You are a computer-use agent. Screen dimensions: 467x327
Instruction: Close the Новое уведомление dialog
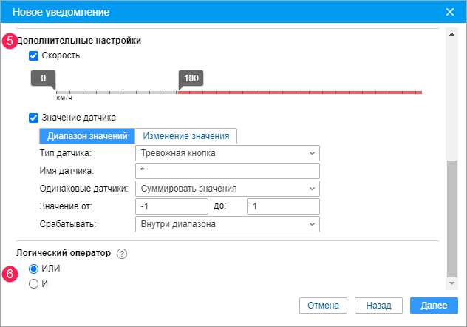pos(450,12)
